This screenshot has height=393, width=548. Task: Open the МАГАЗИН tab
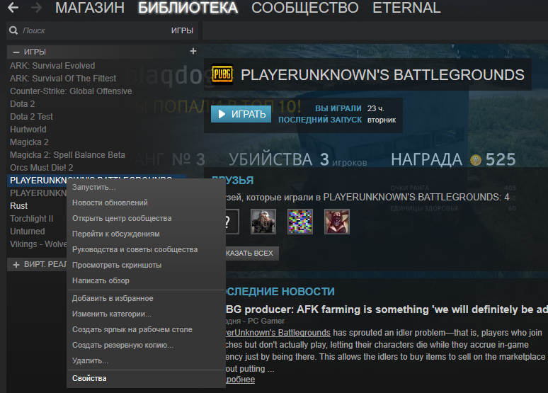coord(90,8)
